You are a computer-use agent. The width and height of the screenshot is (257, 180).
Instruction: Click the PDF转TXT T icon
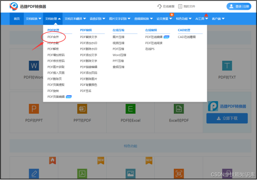(x=227, y=65)
